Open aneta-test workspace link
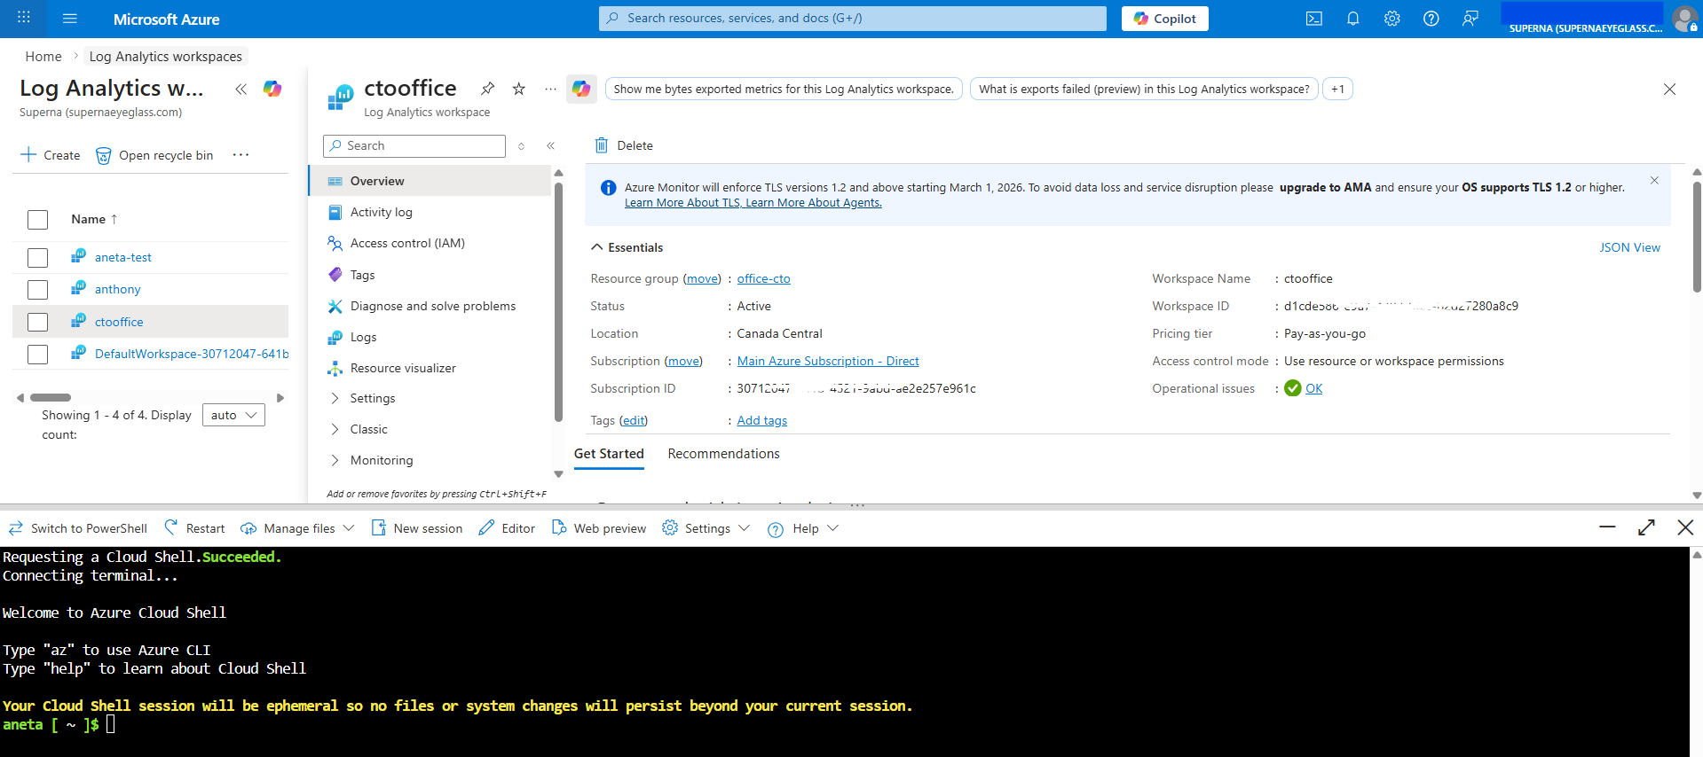Image resolution: width=1703 pixels, height=757 pixels. point(123,257)
